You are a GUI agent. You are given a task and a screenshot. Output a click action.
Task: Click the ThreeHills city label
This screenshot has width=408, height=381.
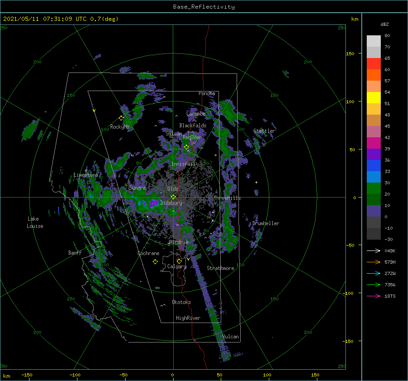[x=227, y=198]
